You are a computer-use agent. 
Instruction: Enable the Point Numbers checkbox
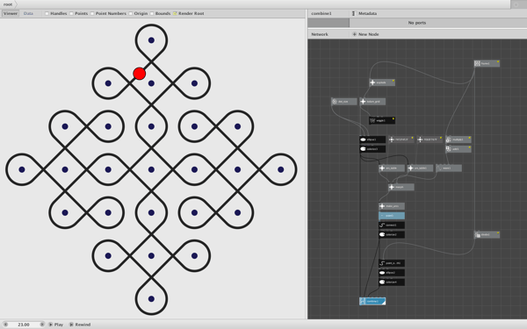[92, 13]
